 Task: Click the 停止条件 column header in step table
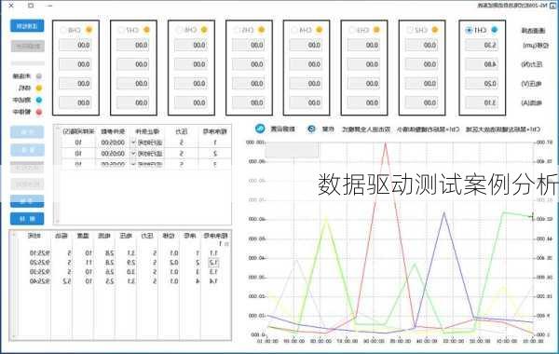click(x=147, y=131)
